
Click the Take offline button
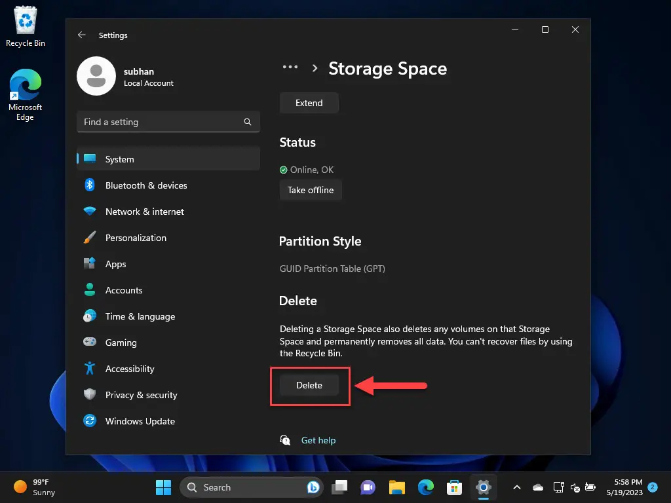311,191
